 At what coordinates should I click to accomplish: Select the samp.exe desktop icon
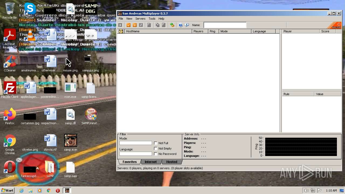(70, 143)
